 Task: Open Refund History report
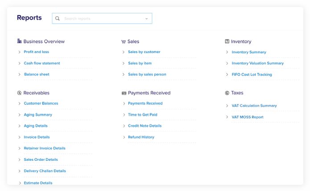pyautogui.click(x=141, y=137)
